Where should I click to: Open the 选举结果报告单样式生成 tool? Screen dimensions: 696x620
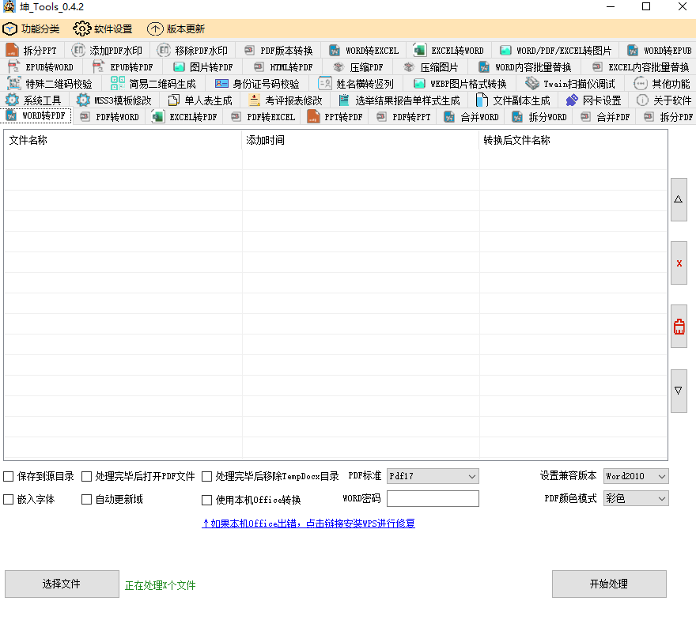(x=399, y=100)
